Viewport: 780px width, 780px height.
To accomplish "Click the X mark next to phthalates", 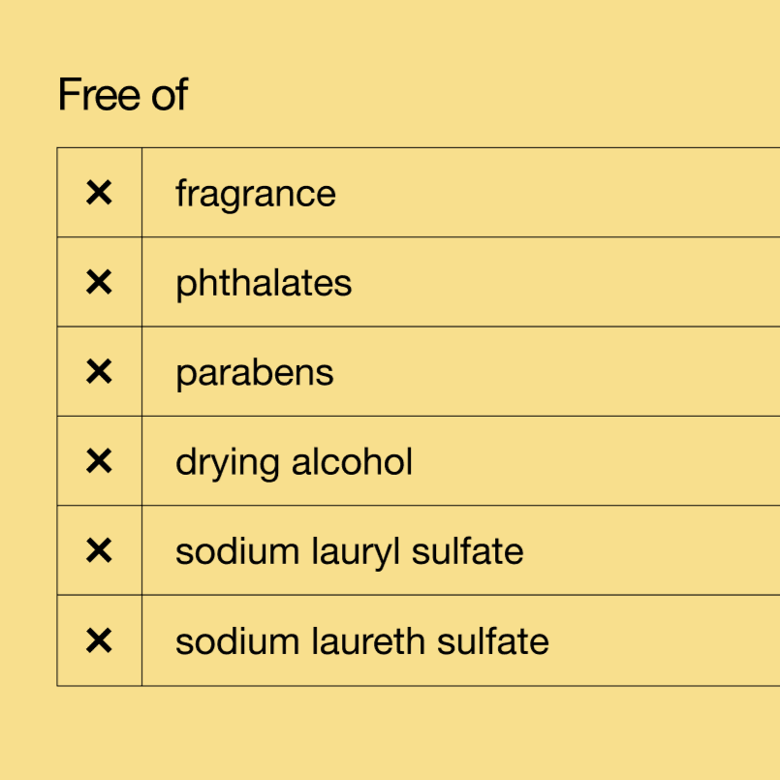I will [x=99, y=282].
